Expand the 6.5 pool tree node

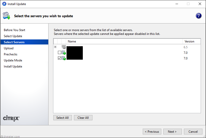point(55,47)
